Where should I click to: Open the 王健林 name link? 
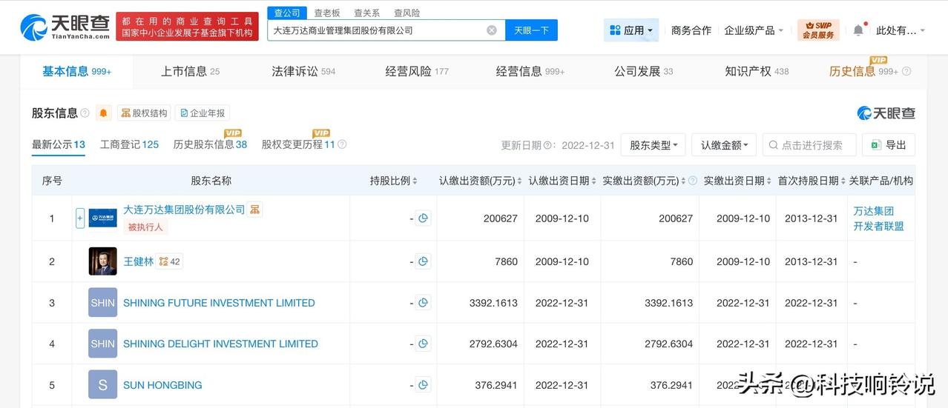139,261
